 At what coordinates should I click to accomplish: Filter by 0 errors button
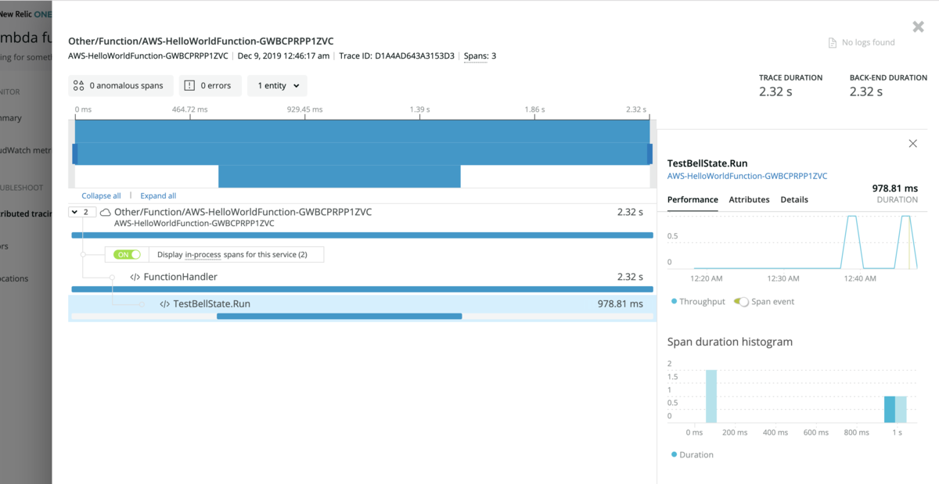point(210,85)
